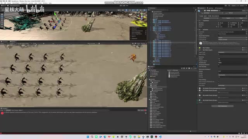Select the 4.Scripts folder in Project tree

(x=155, y=87)
